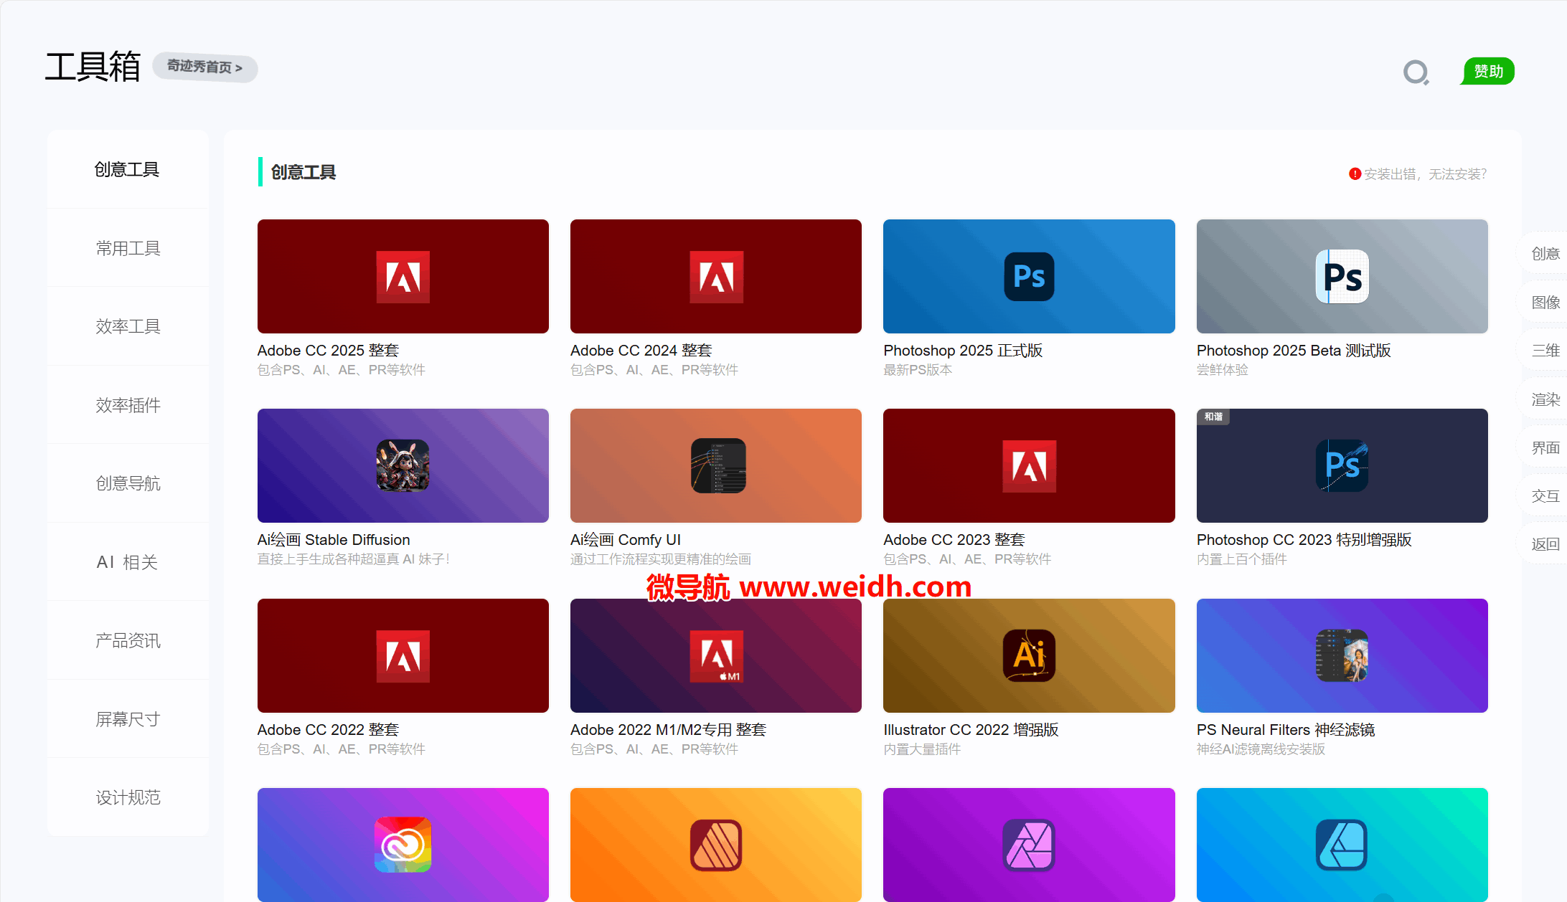Select 创意导航 in left sidebar

128,483
